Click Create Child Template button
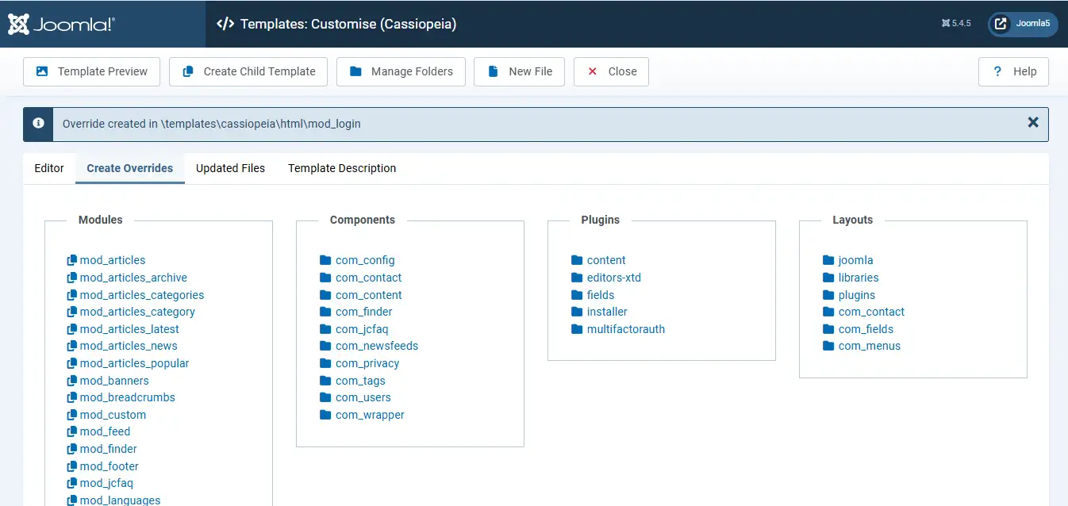Viewport: 1068px width, 506px height. (248, 71)
